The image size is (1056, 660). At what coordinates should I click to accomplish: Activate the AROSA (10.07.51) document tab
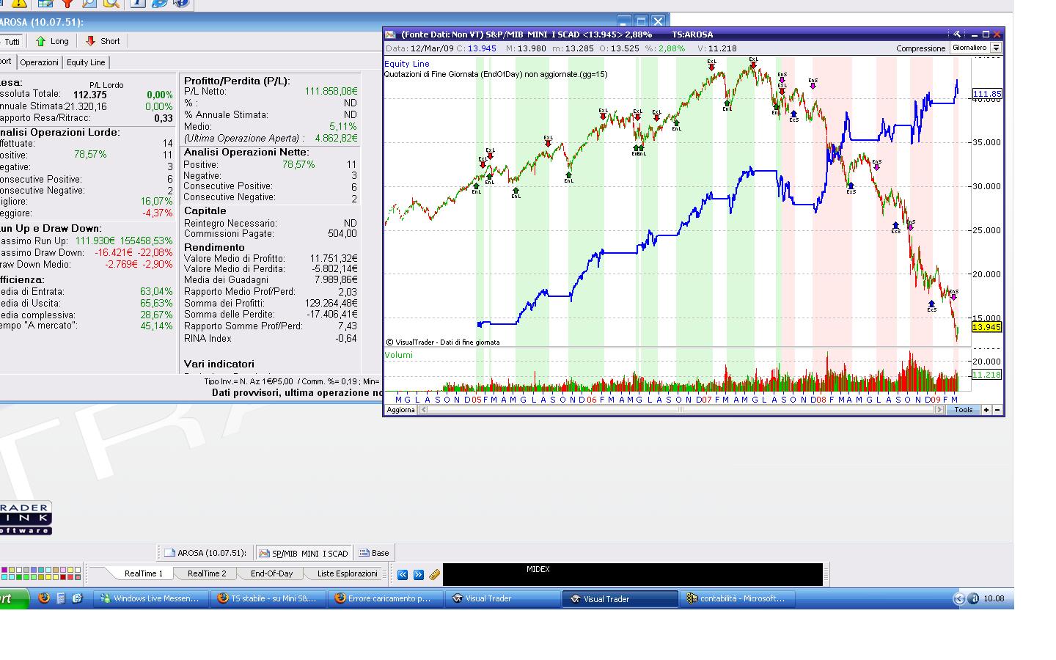pyautogui.click(x=205, y=553)
